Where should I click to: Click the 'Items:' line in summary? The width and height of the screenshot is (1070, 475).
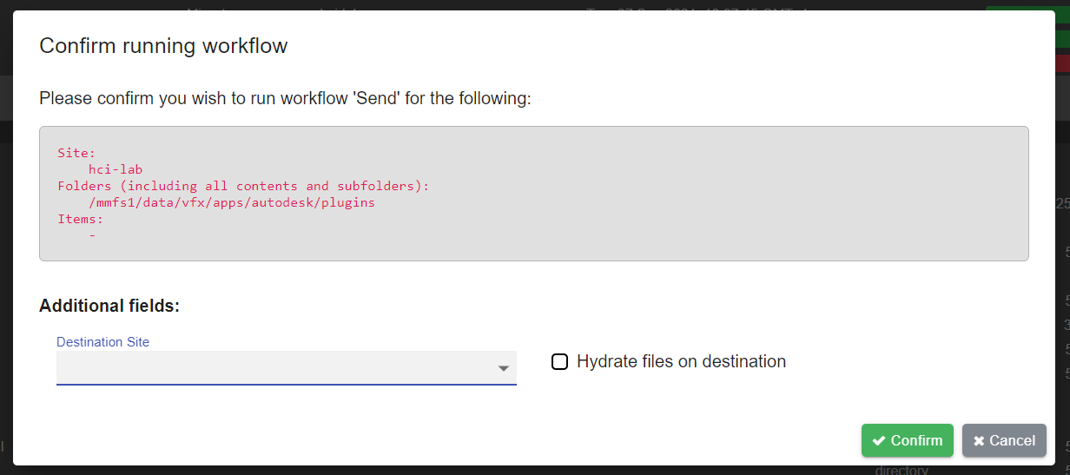pos(80,219)
